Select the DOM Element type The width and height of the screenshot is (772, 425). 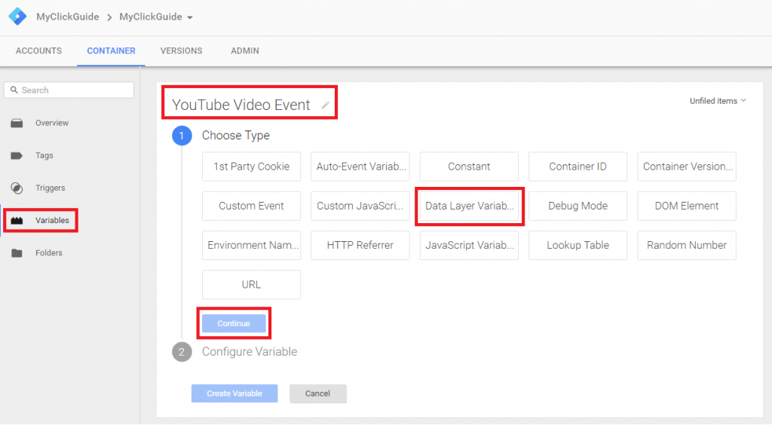(x=687, y=206)
